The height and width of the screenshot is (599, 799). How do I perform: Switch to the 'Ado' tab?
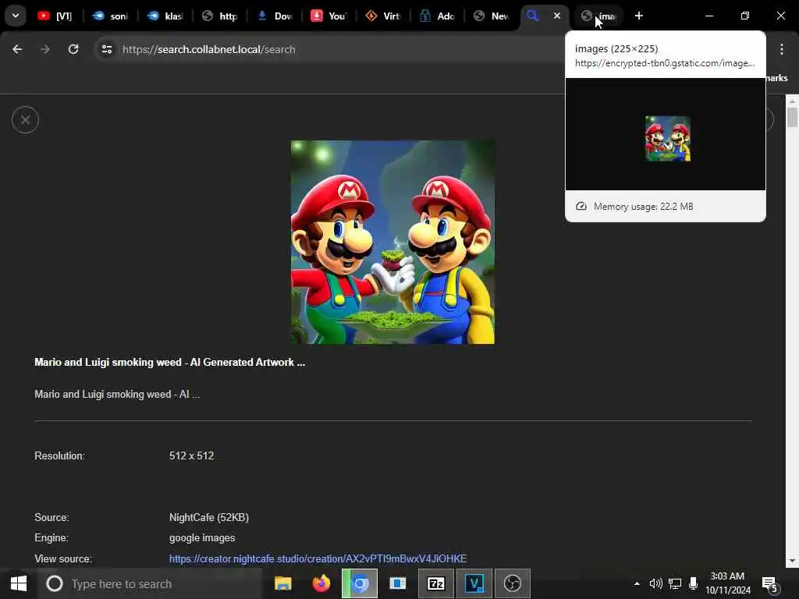coord(438,16)
